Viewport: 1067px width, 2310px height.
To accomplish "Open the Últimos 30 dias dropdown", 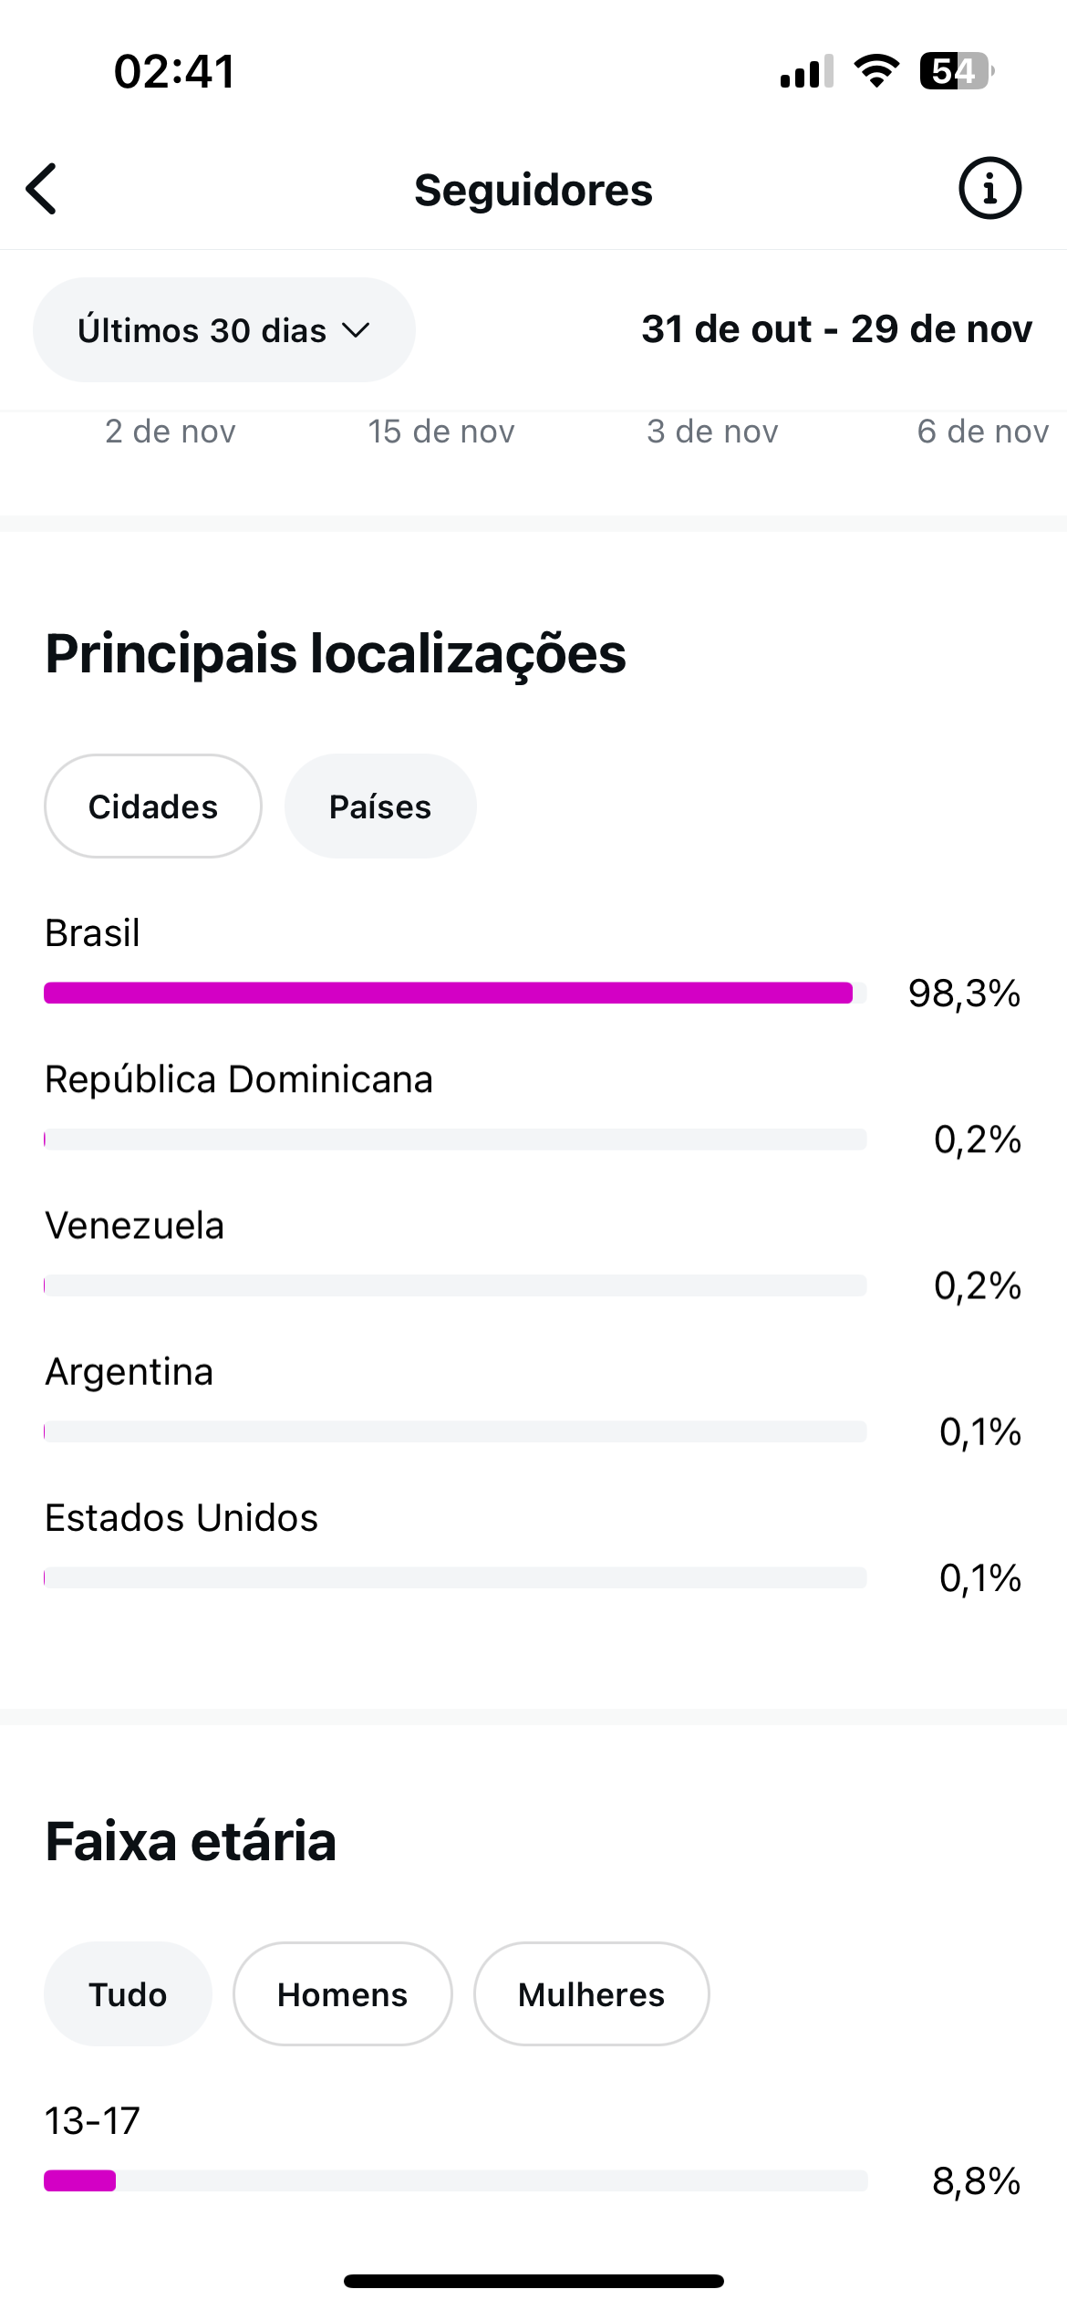I will pyautogui.click(x=223, y=330).
